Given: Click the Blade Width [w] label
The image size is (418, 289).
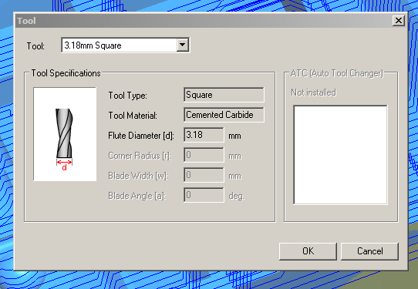Looking at the screenshot, I should pyautogui.click(x=138, y=176).
